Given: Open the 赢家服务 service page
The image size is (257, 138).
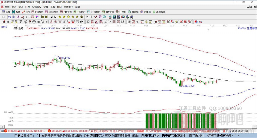Looking at the screenshot, I should coord(159,12).
